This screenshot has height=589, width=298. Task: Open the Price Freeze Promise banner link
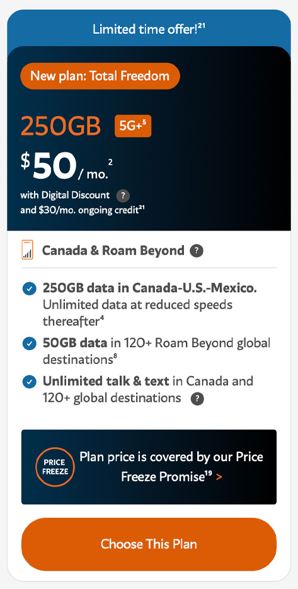149,467
